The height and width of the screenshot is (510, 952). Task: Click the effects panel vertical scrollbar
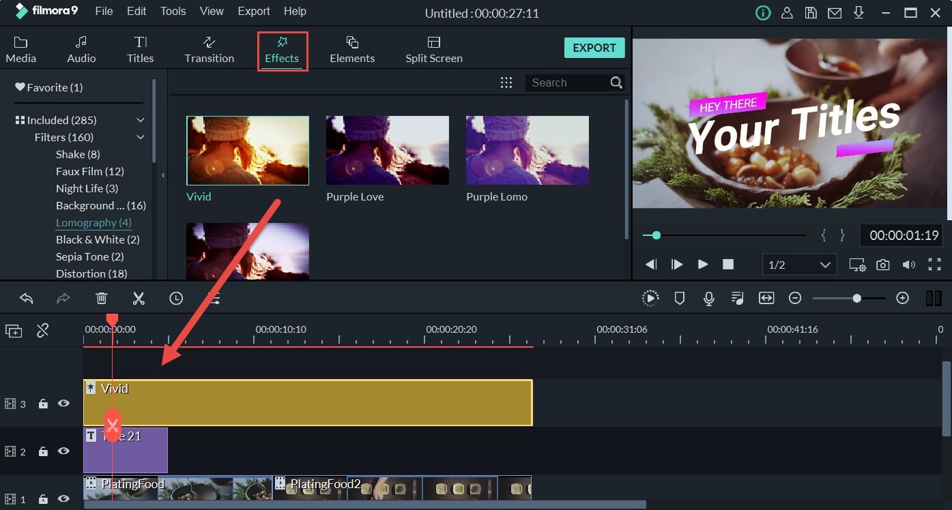pyautogui.click(x=626, y=169)
